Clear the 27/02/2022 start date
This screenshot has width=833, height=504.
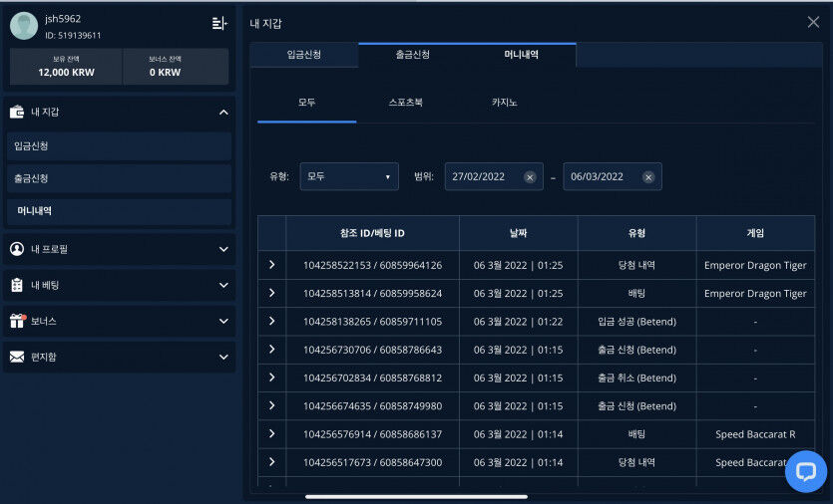pos(530,177)
